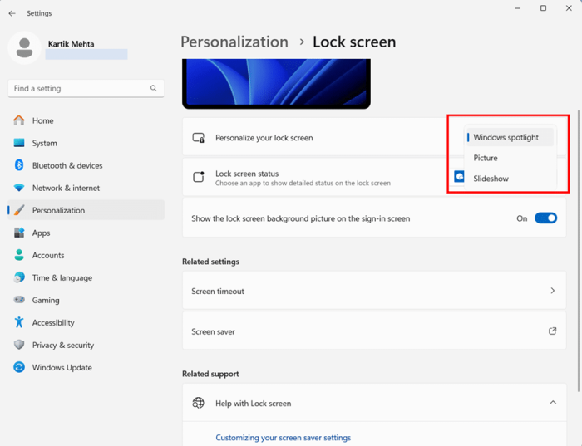Choose Slideshow from the dropdown list
The width and height of the screenshot is (582, 446).
pyautogui.click(x=510, y=179)
